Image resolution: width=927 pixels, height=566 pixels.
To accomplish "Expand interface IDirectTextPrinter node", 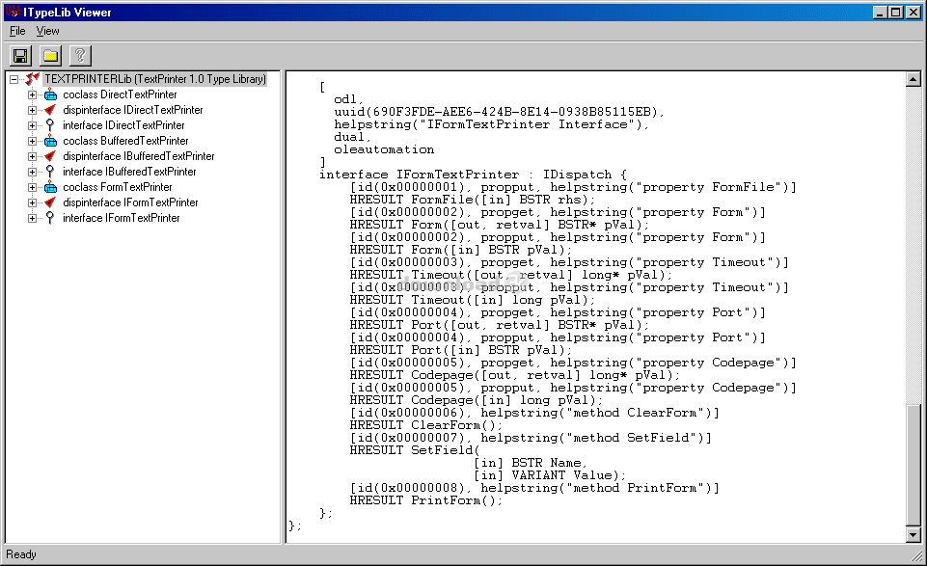I will tap(32, 125).
